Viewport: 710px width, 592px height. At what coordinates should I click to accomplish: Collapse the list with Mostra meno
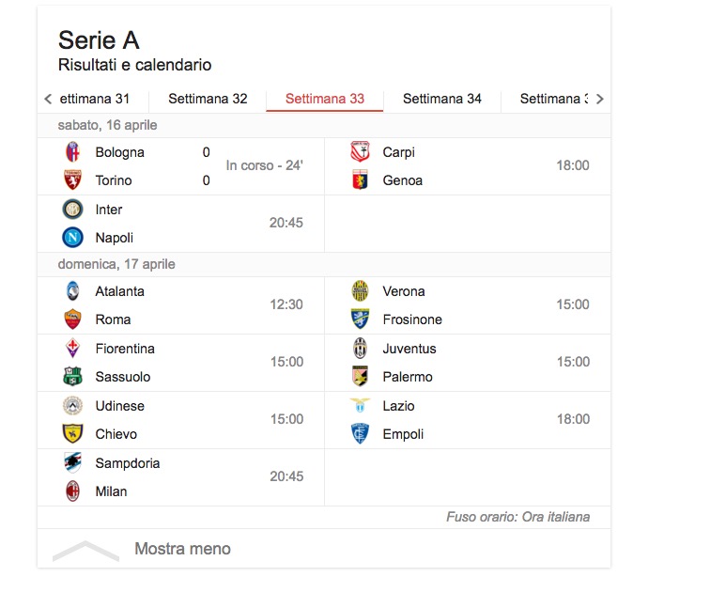coord(182,549)
